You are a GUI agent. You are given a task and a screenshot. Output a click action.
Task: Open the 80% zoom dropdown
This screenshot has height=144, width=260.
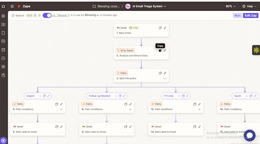tap(231, 6)
